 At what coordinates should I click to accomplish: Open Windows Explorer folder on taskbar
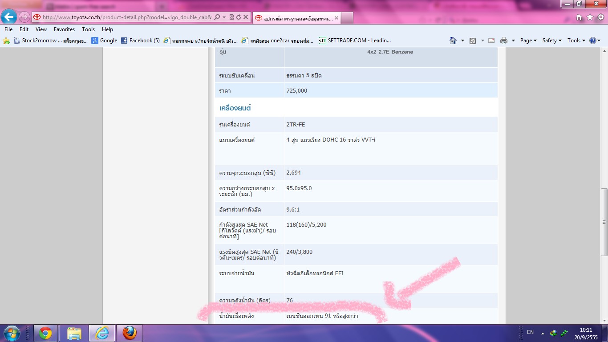[x=74, y=333]
